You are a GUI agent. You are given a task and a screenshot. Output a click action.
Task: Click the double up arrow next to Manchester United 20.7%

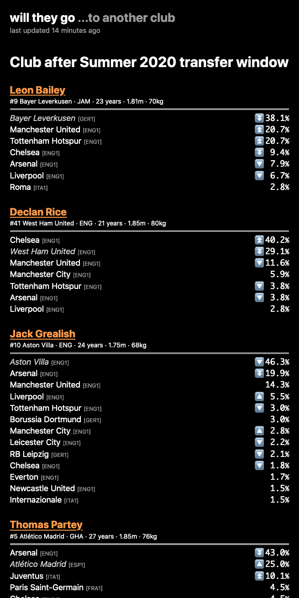pyautogui.click(x=259, y=130)
